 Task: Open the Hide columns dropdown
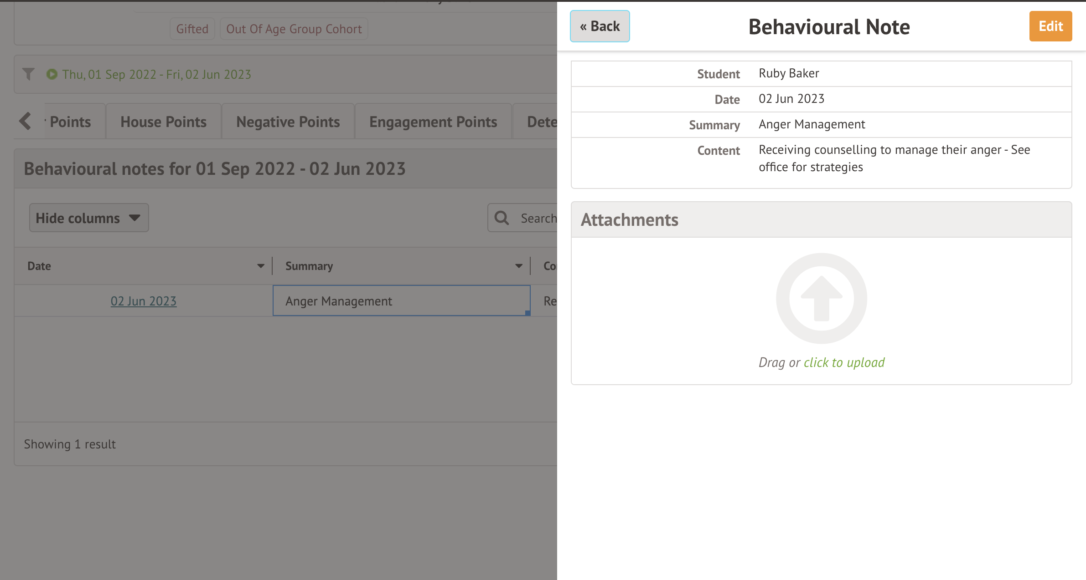click(89, 218)
